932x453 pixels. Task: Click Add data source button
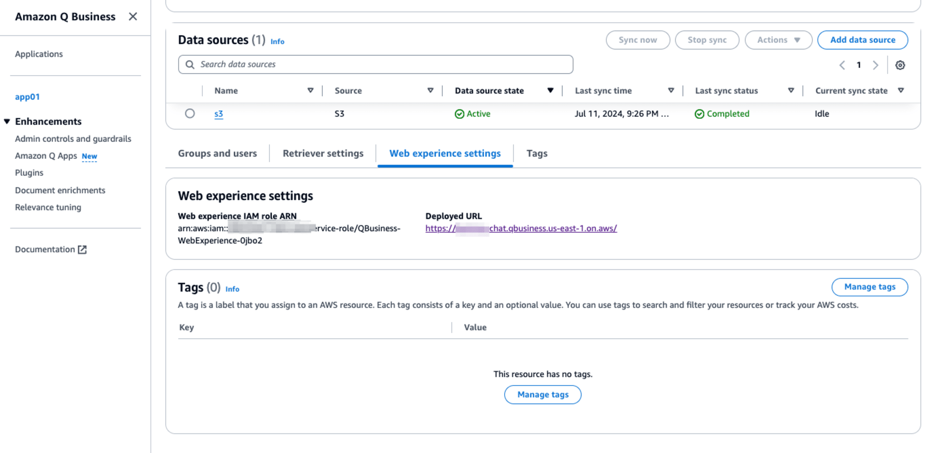point(863,40)
